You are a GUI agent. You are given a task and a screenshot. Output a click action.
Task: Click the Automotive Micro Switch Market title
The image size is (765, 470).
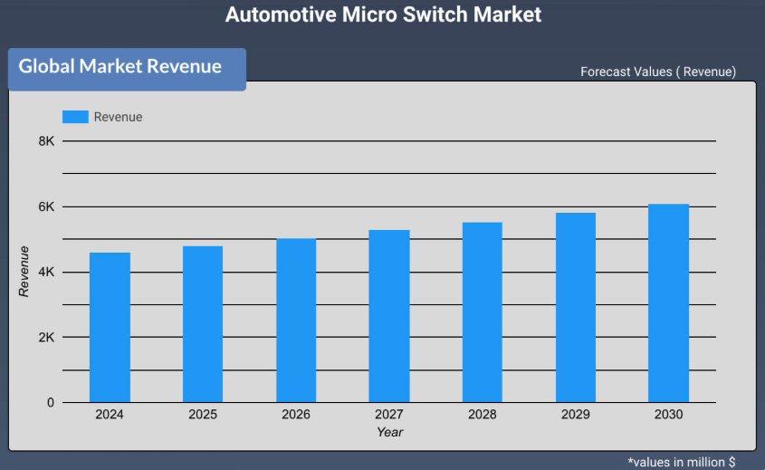383,14
